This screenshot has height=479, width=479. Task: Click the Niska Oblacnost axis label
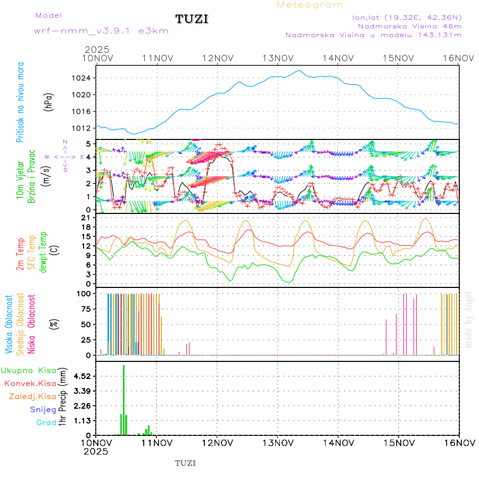[x=32, y=324]
